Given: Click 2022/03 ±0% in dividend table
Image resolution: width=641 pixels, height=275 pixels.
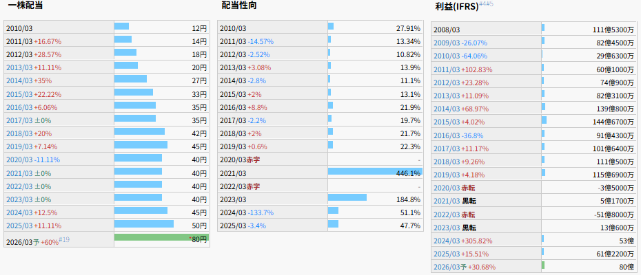Looking at the screenshot, I should coord(19,186).
